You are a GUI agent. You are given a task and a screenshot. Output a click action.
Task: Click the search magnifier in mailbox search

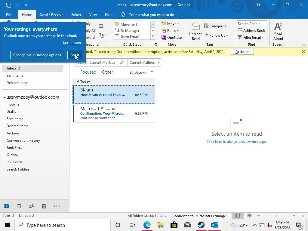point(122,62)
